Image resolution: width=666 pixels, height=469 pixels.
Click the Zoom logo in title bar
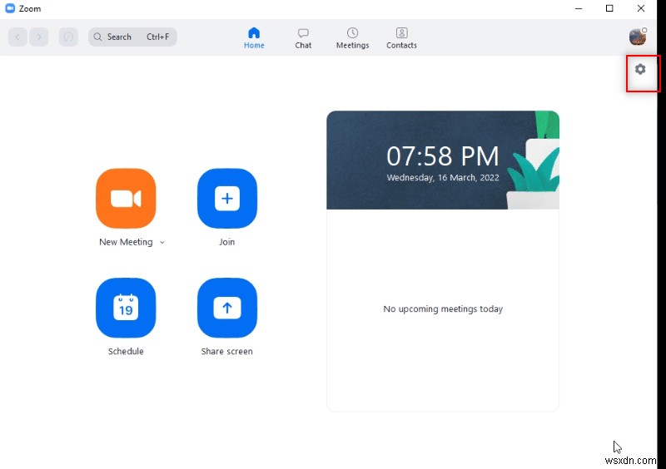[x=10, y=8]
